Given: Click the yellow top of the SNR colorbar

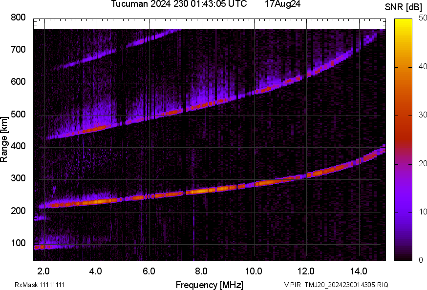Looking at the screenshot, I should [404, 22].
